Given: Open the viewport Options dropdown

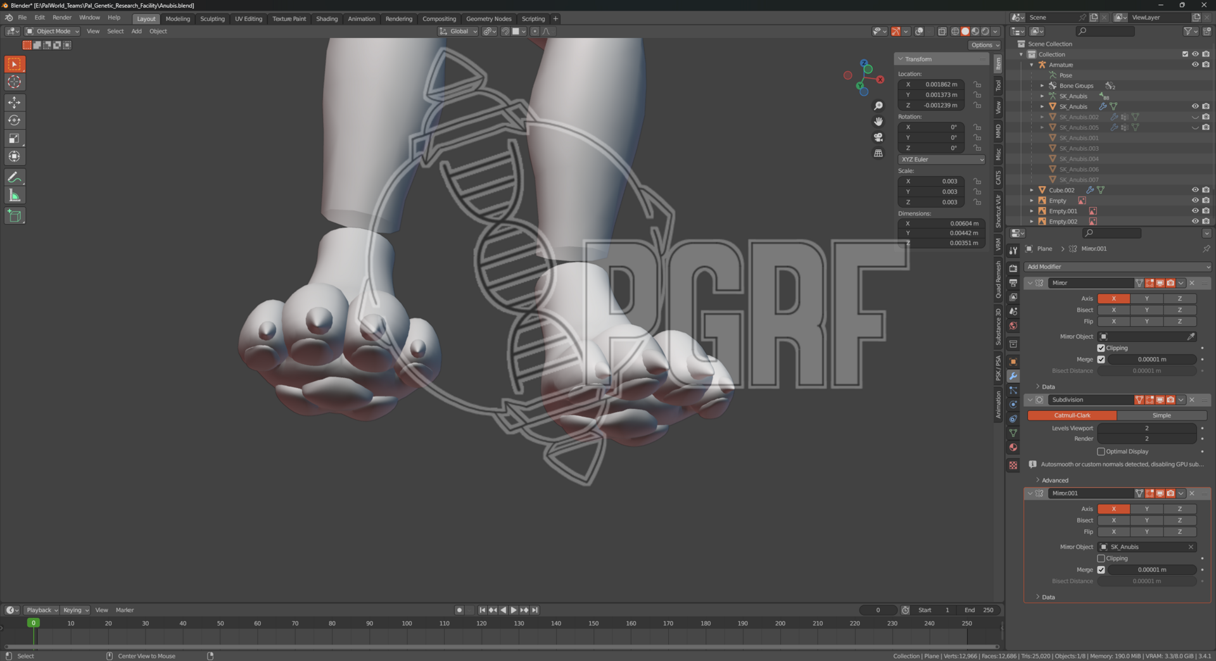Looking at the screenshot, I should coord(984,45).
